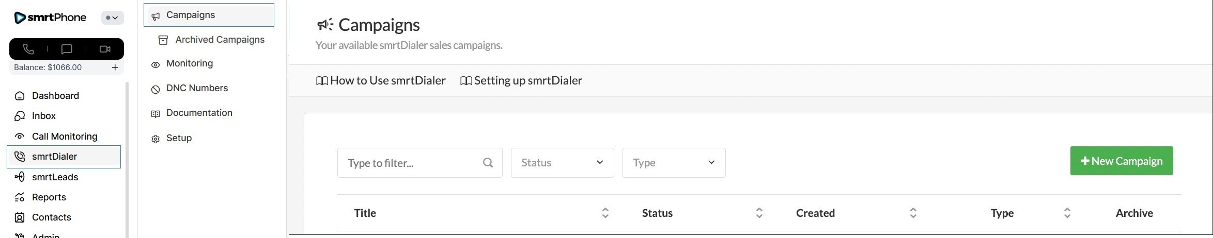The image size is (1213, 238).
Task: Open Archived Campaigns in the submenu
Action: pos(220,40)
